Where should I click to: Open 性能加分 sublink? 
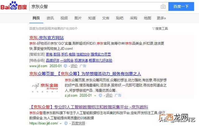(83, 55)
